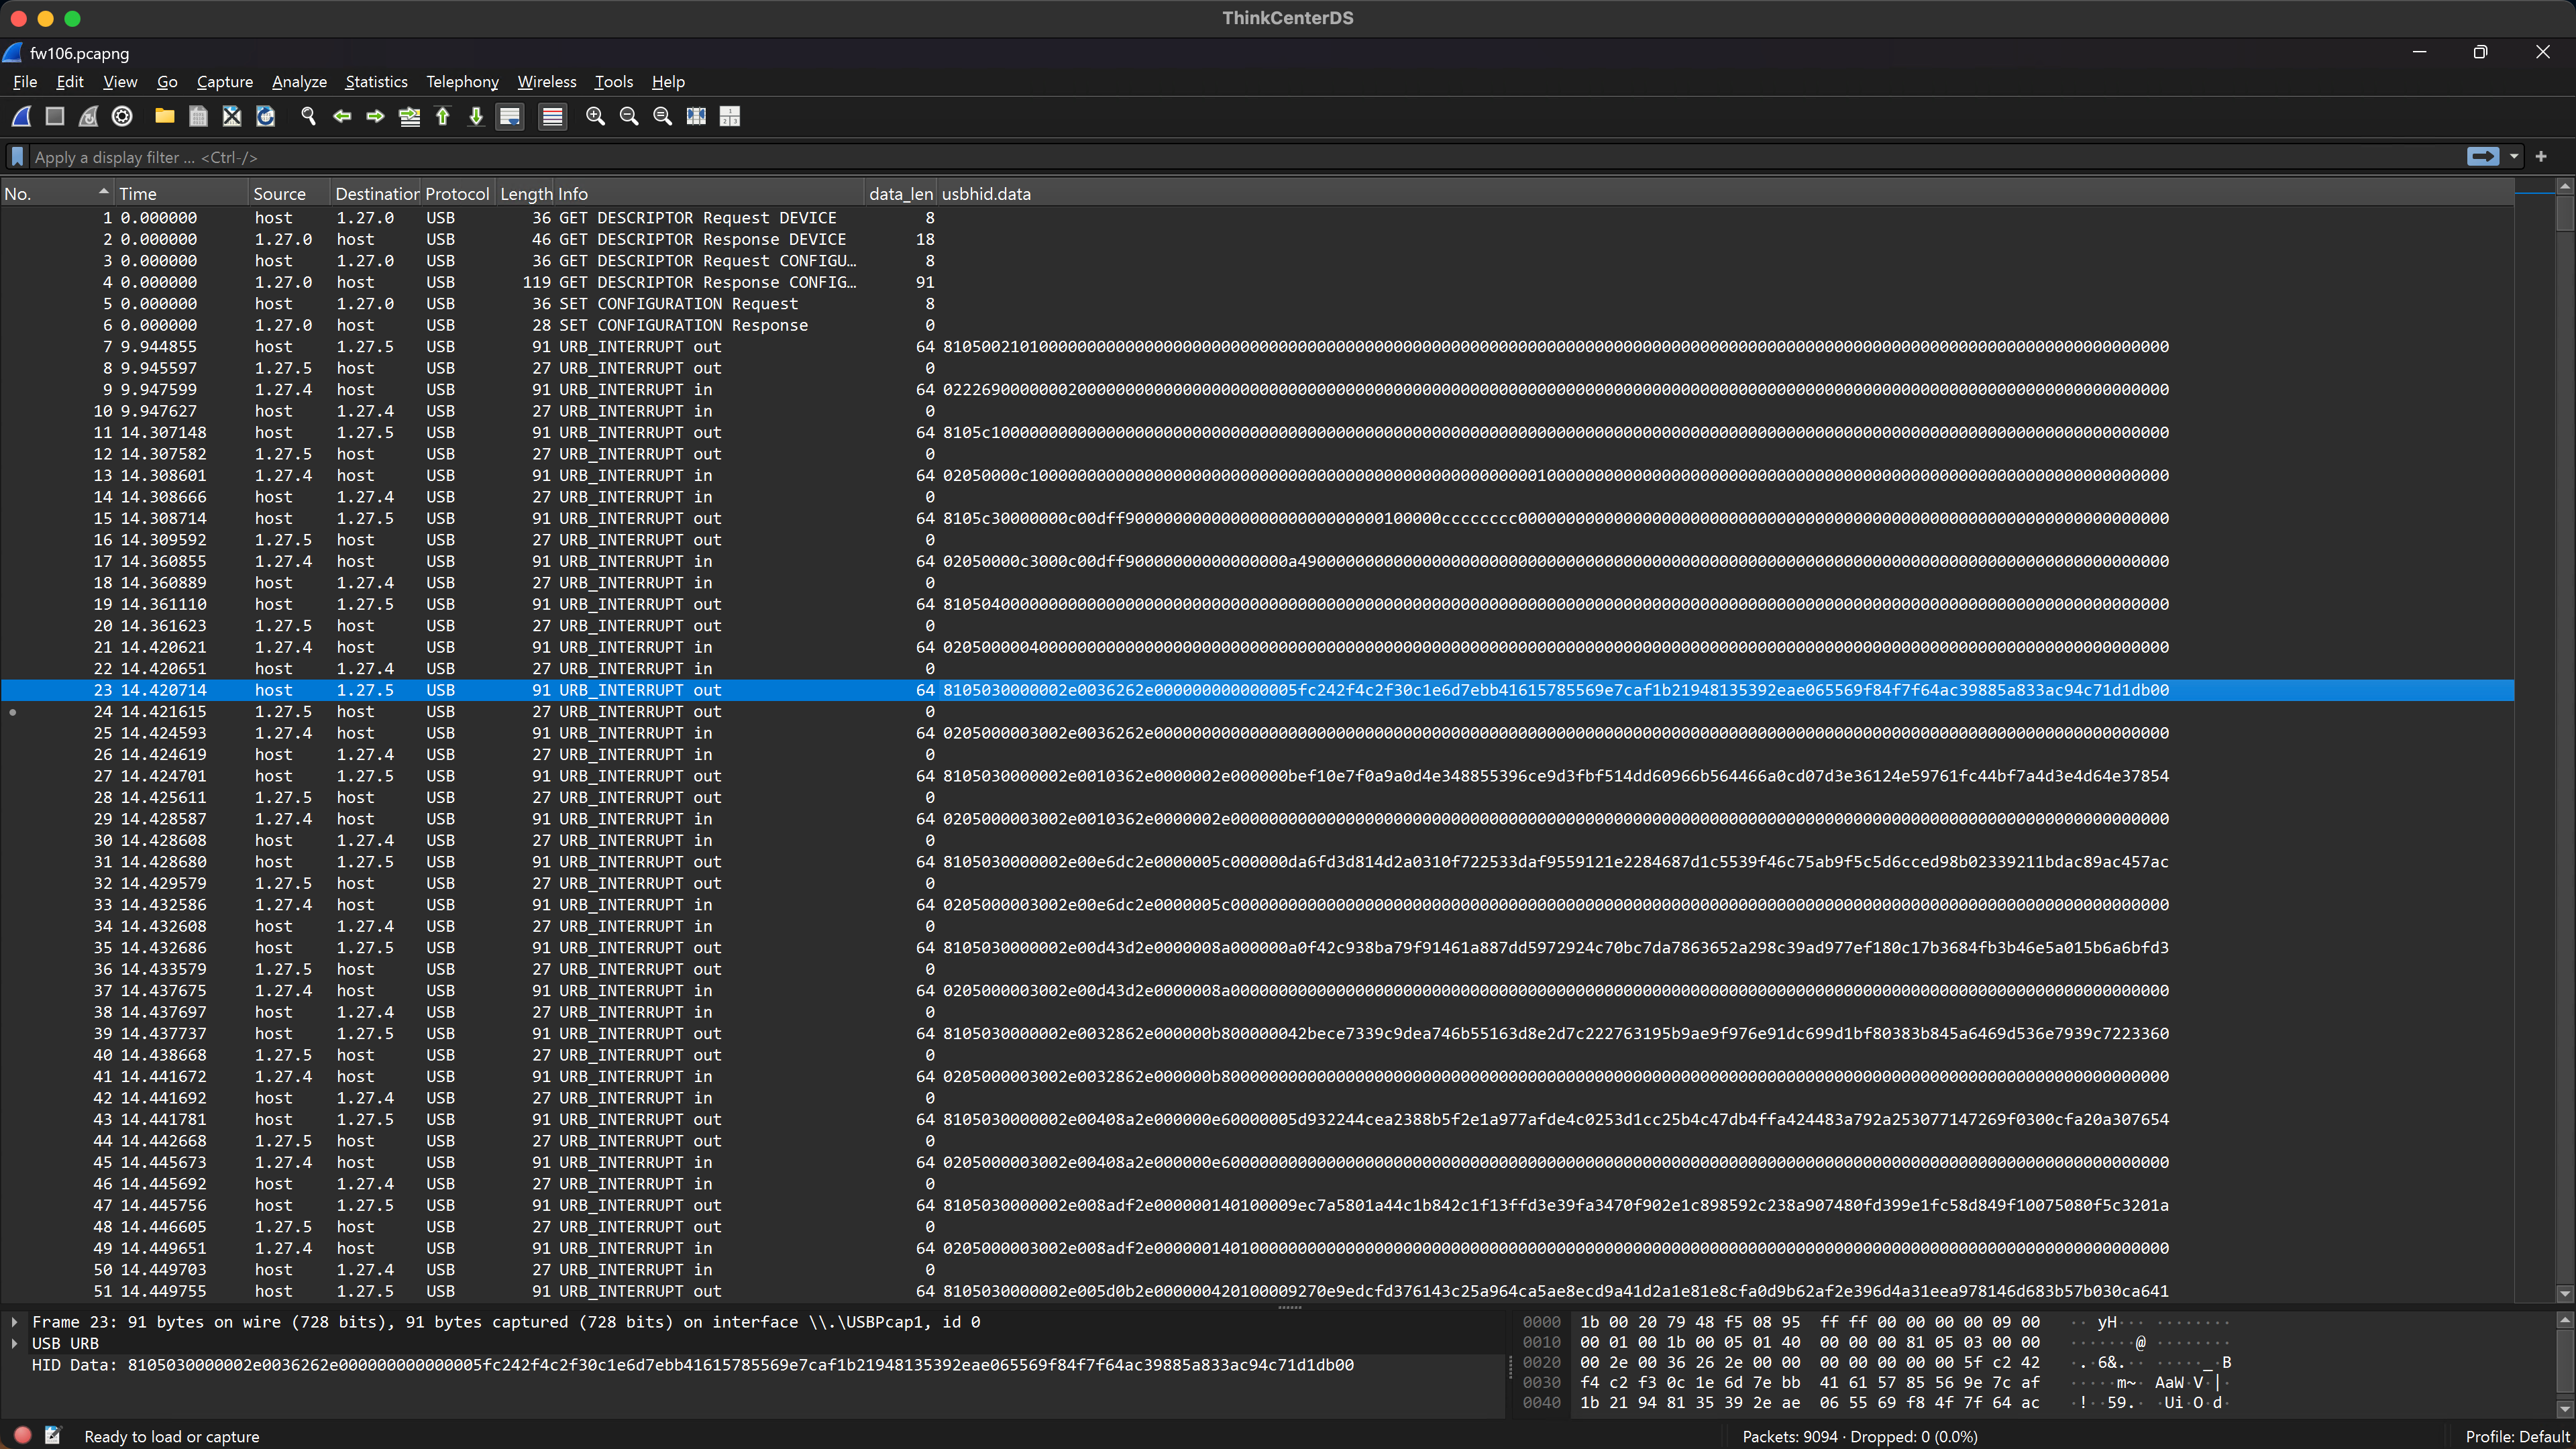The image size is (2576, 1449).
Task: Open display filter bookmark icon
Action: (x=17, y=157)
